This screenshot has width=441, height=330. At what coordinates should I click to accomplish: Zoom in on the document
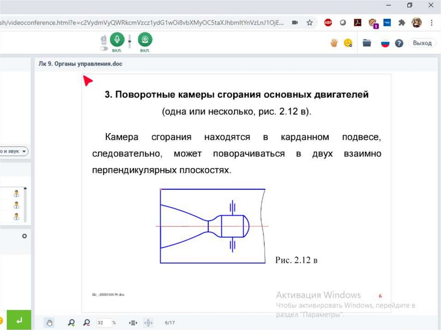(x=71, y=322)
